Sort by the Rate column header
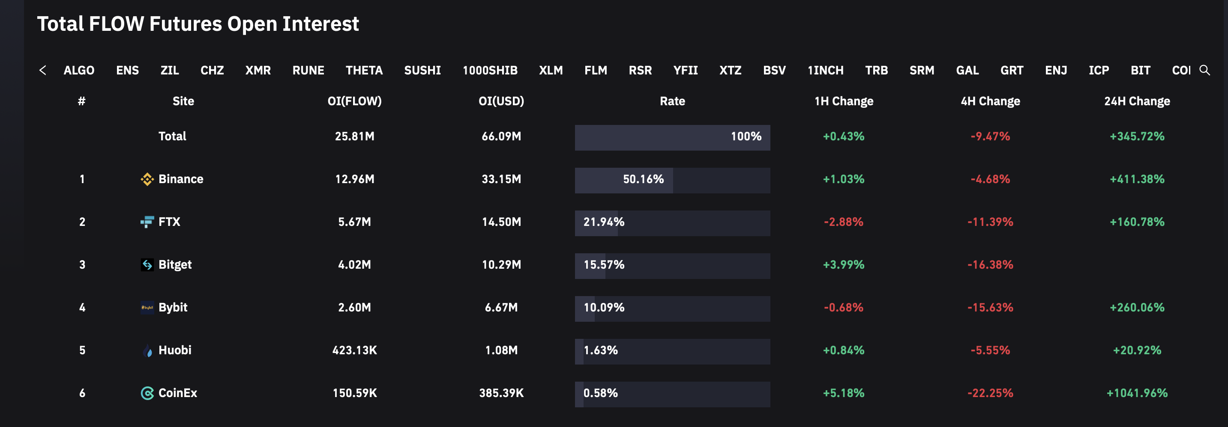1228x427 pixels. pyautogui.click(x=672, y=101)
